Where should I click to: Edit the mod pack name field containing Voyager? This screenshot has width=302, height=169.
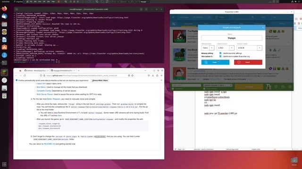point(232,38)
